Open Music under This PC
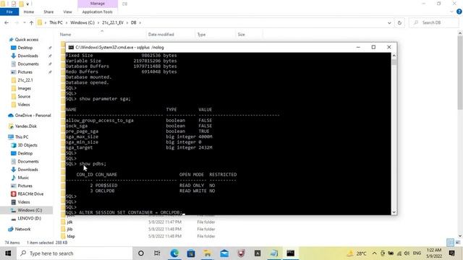Viewport: 463px width, 260px height. 23,178
